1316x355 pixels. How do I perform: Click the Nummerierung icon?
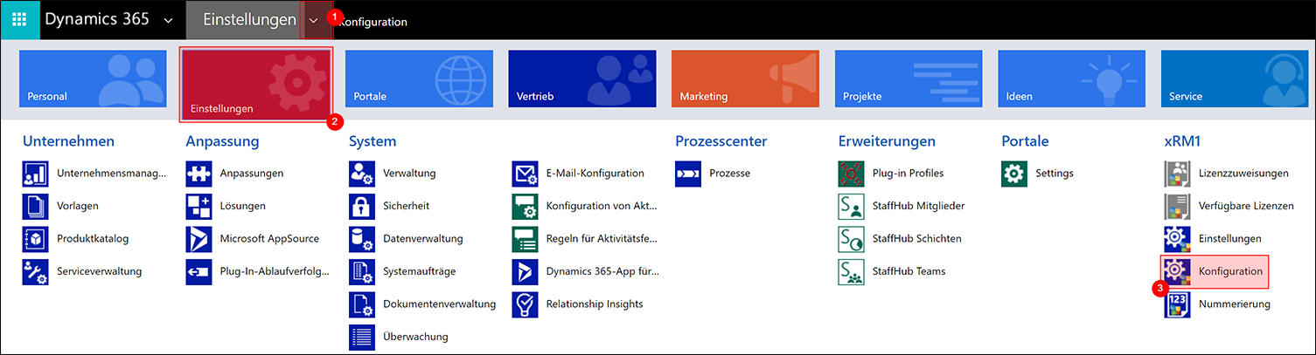[1177, 304]
